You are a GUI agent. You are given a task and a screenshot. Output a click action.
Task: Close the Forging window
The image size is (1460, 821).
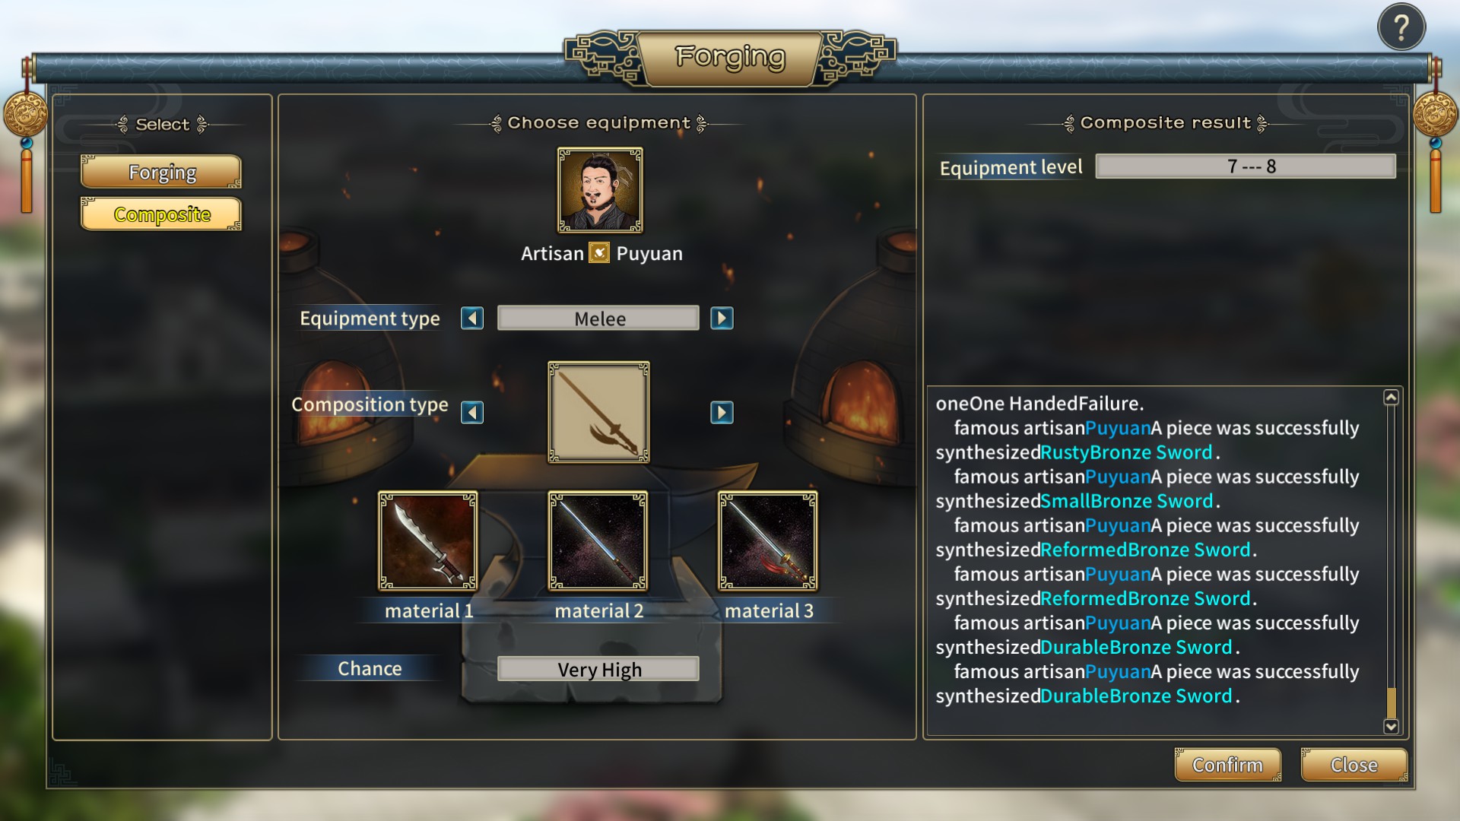tap(1354, 765)
